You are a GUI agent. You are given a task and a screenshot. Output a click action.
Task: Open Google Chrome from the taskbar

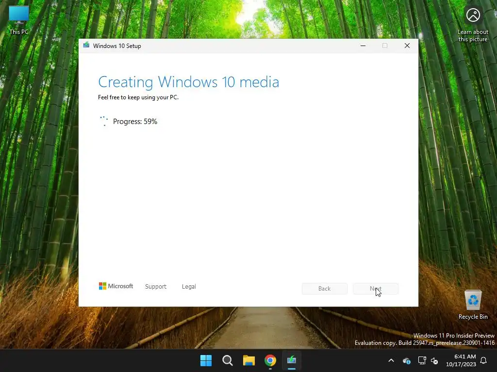tap(270, 360)
